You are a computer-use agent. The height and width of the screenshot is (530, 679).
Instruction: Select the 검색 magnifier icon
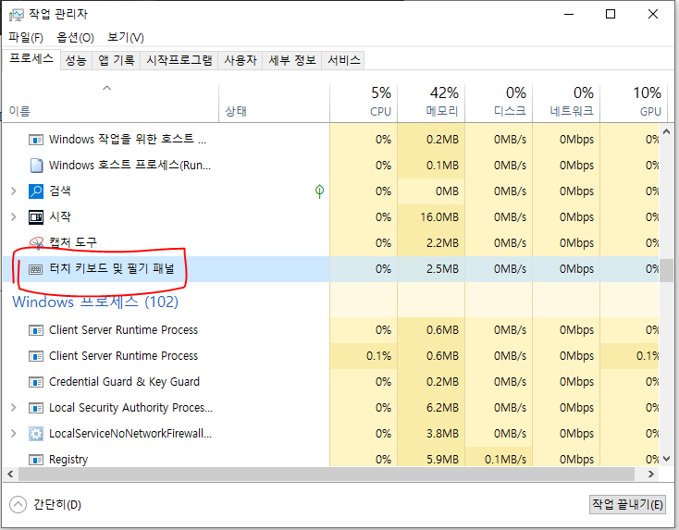36,191
